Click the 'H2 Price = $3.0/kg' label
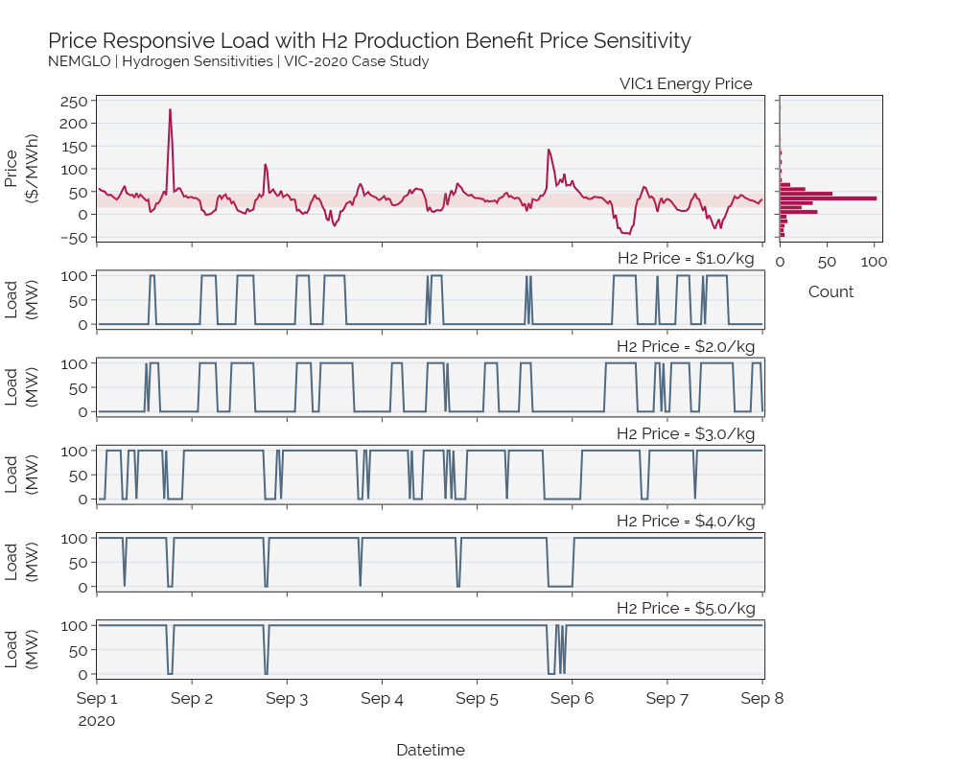Screen dimensions: 959x767 [x=686, y=434]
